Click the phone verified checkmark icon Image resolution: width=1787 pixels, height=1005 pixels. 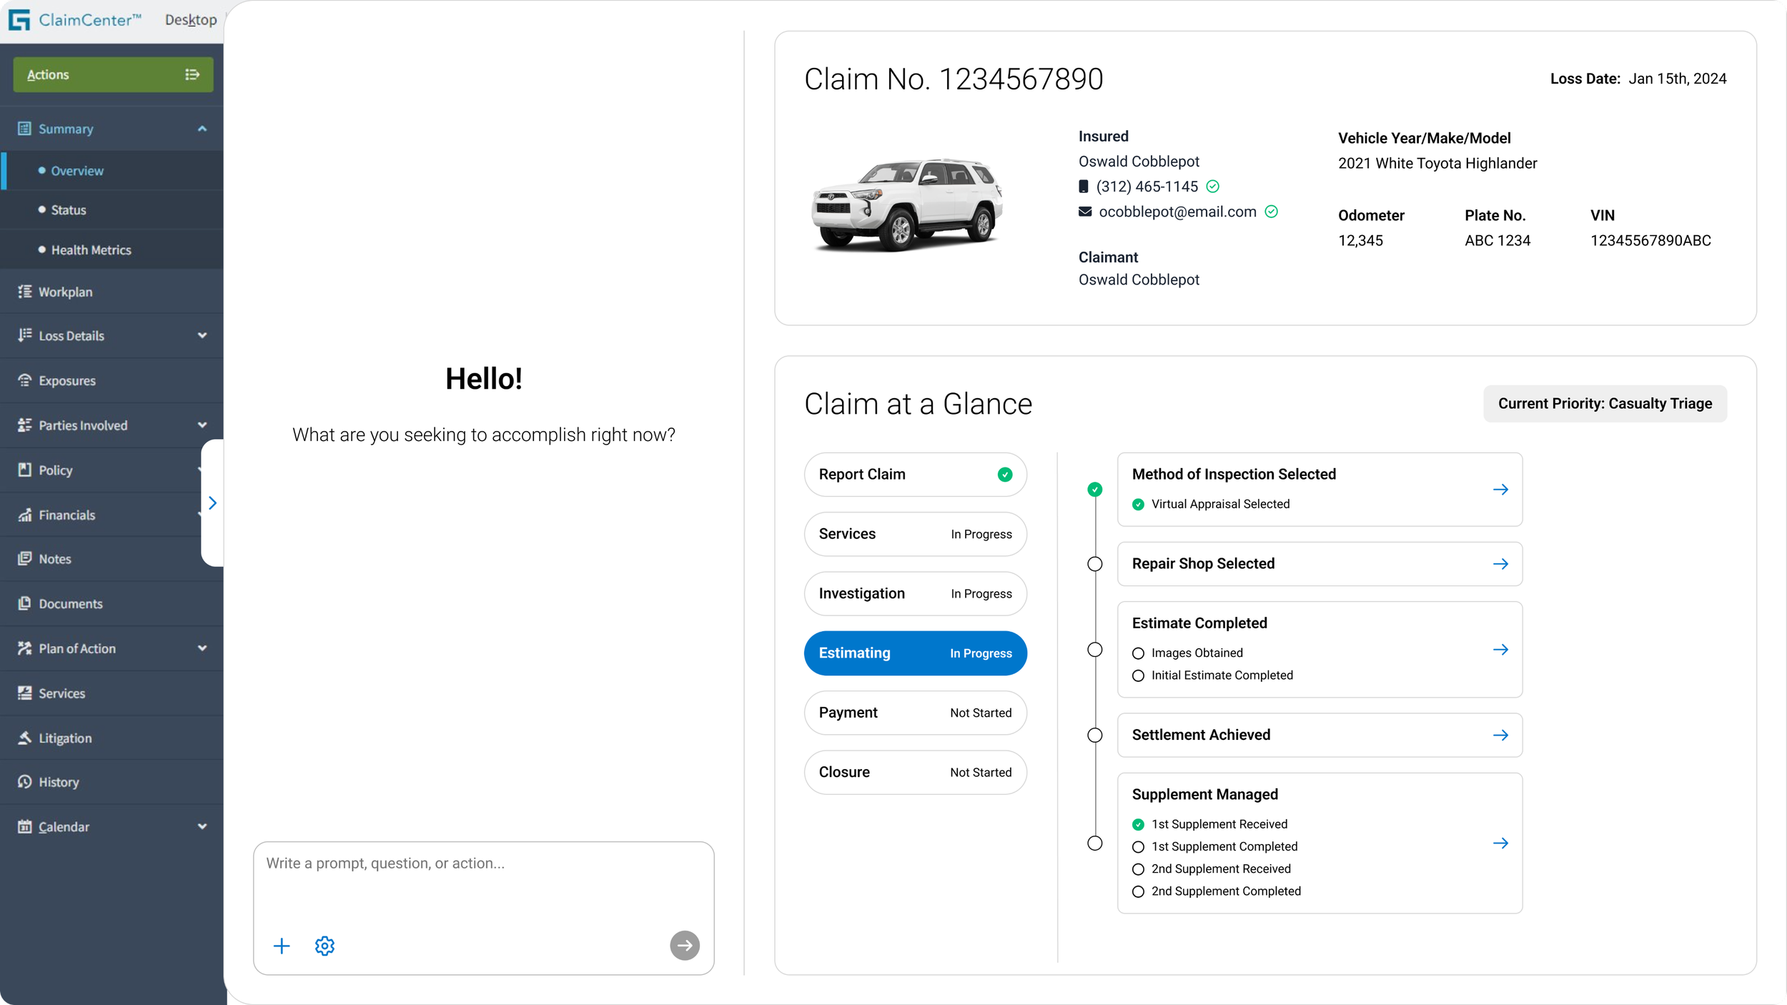click(1213, 187)
